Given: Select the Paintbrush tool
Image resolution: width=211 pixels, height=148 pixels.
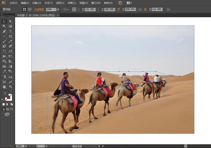Looking at the screenshot, I should (x=4, y=41).
